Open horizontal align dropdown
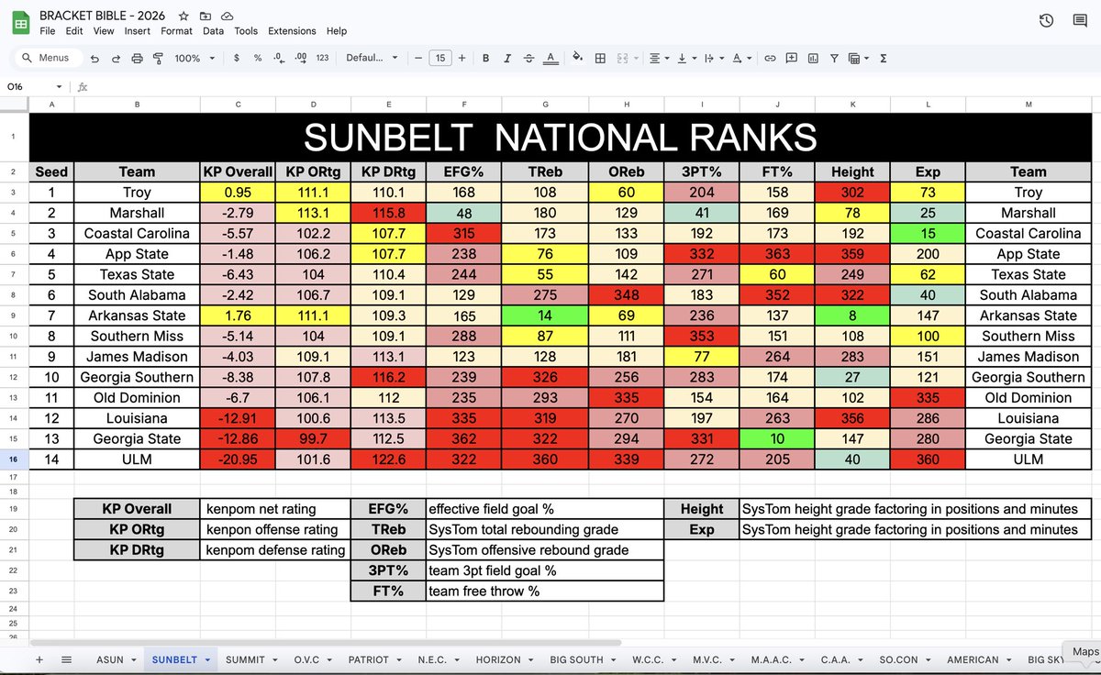The image size is (1101, 675). tap(659, 58)
